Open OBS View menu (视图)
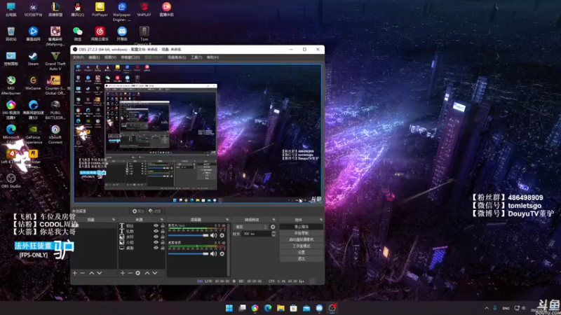Viewport: 561px width, 315px height. (x=110, y=57)
